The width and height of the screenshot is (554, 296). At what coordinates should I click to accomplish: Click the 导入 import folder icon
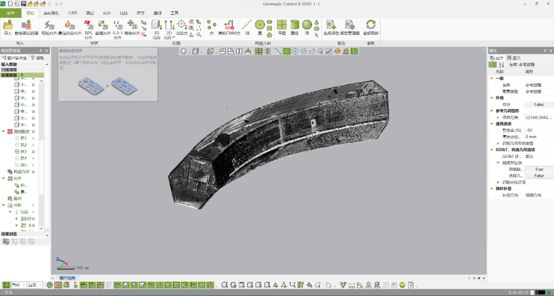pos(8,25)
